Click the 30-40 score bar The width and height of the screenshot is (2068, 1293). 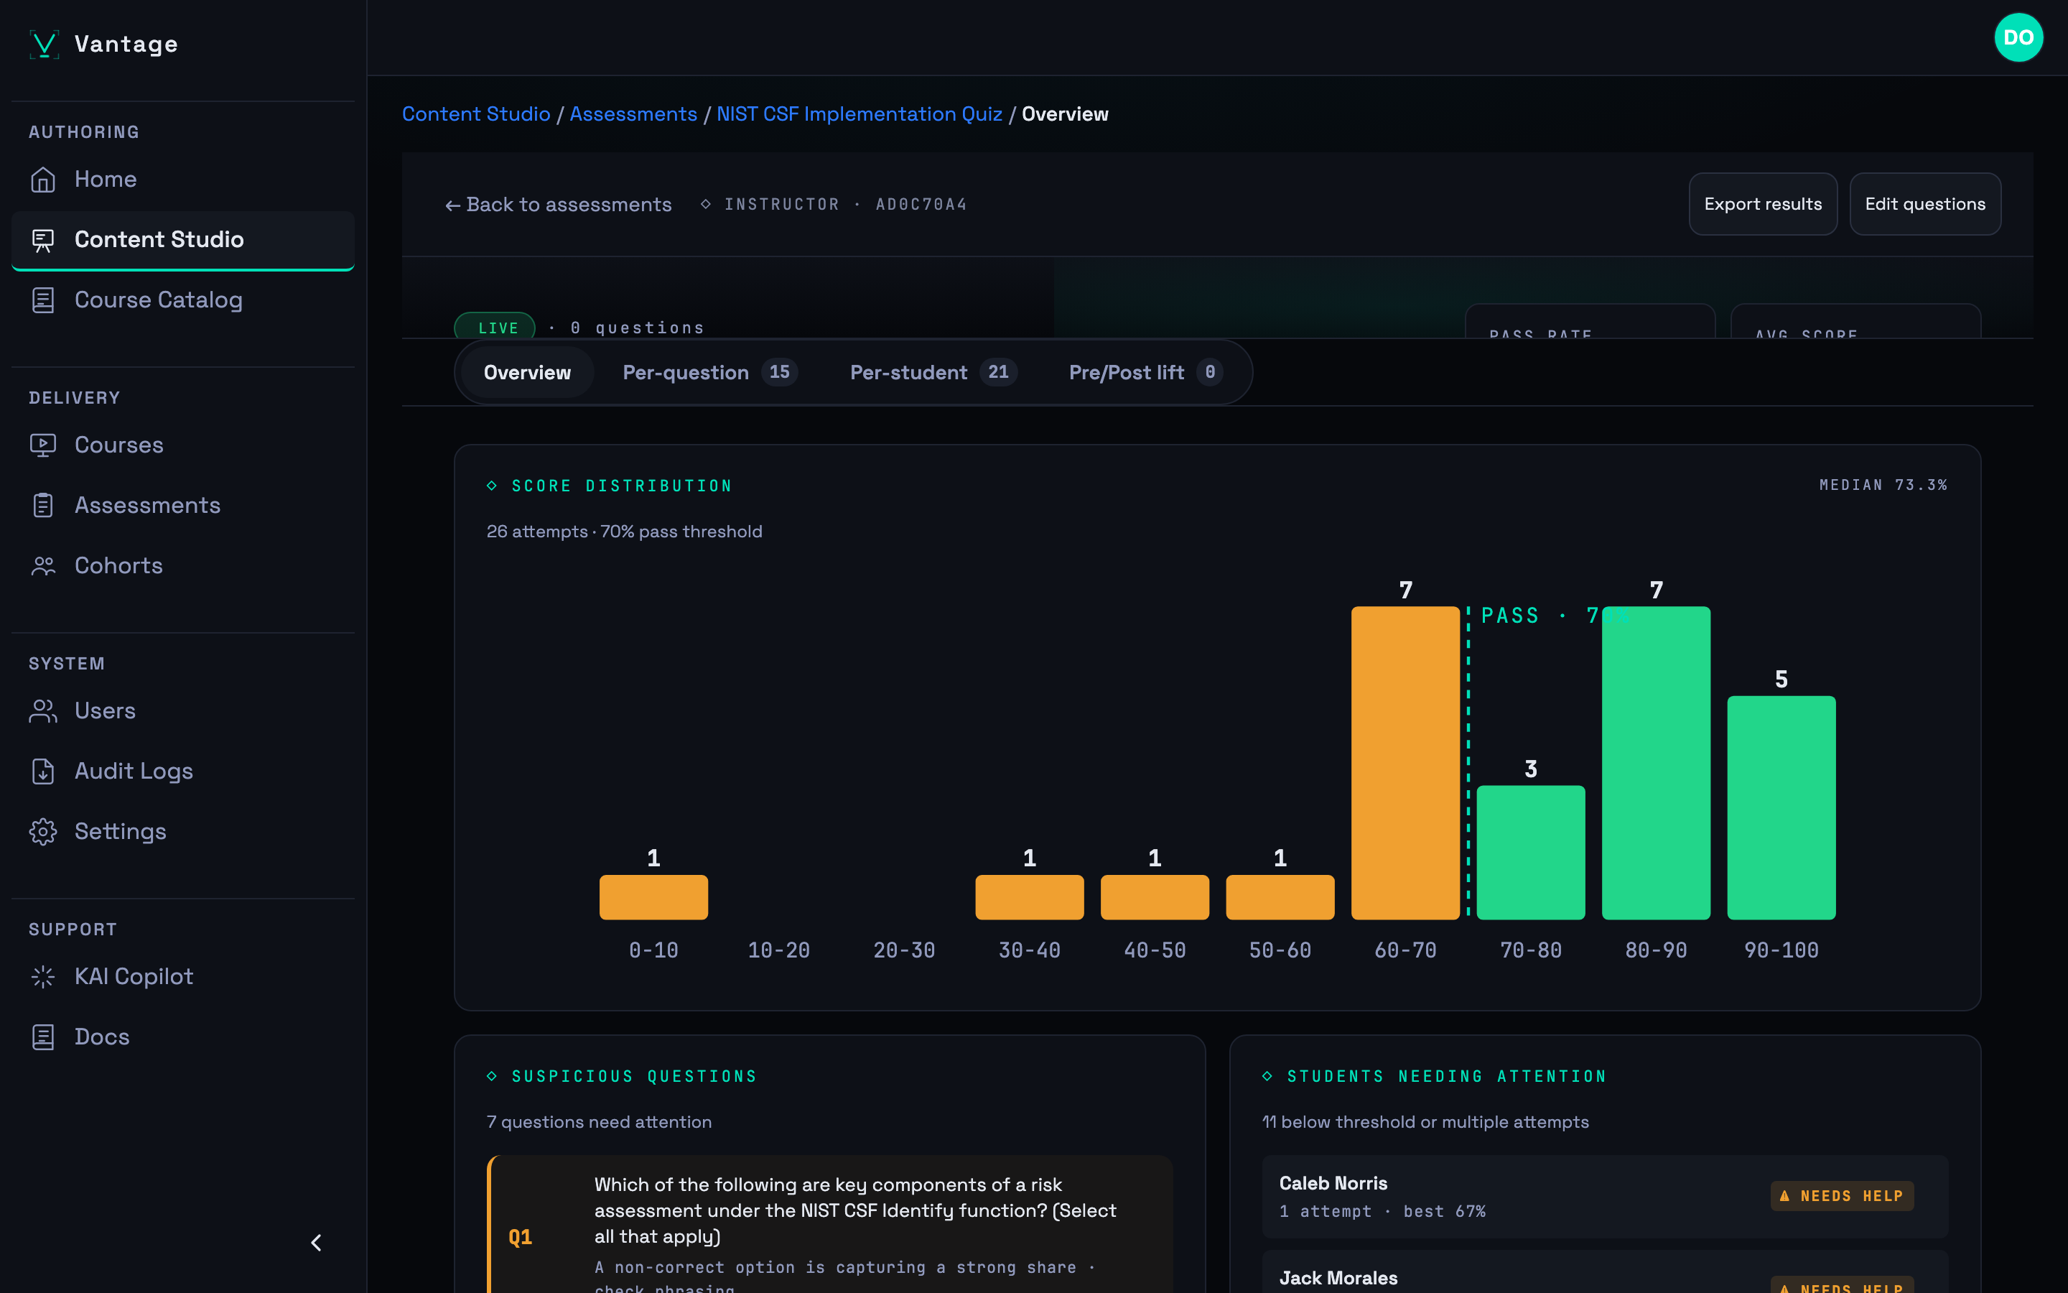[1030, 897]
